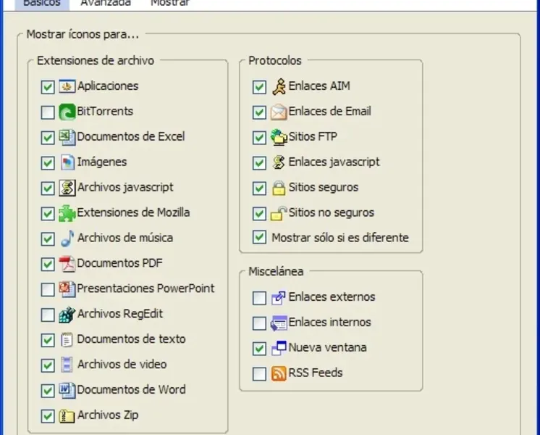
Task: Enable the BitTorrents checkbox
Action: [x=48, y=112]
